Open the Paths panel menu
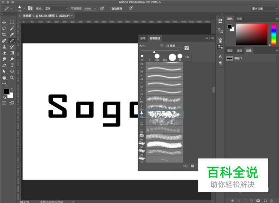 [277, 51]
